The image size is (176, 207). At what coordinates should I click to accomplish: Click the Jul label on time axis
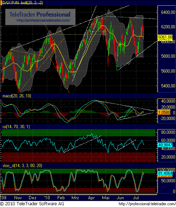(x=136, y=198)
